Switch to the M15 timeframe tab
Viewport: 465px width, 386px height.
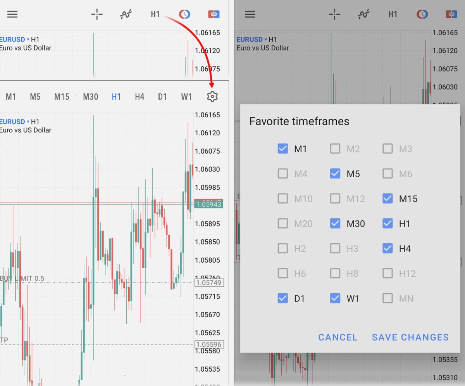[62, 97]
